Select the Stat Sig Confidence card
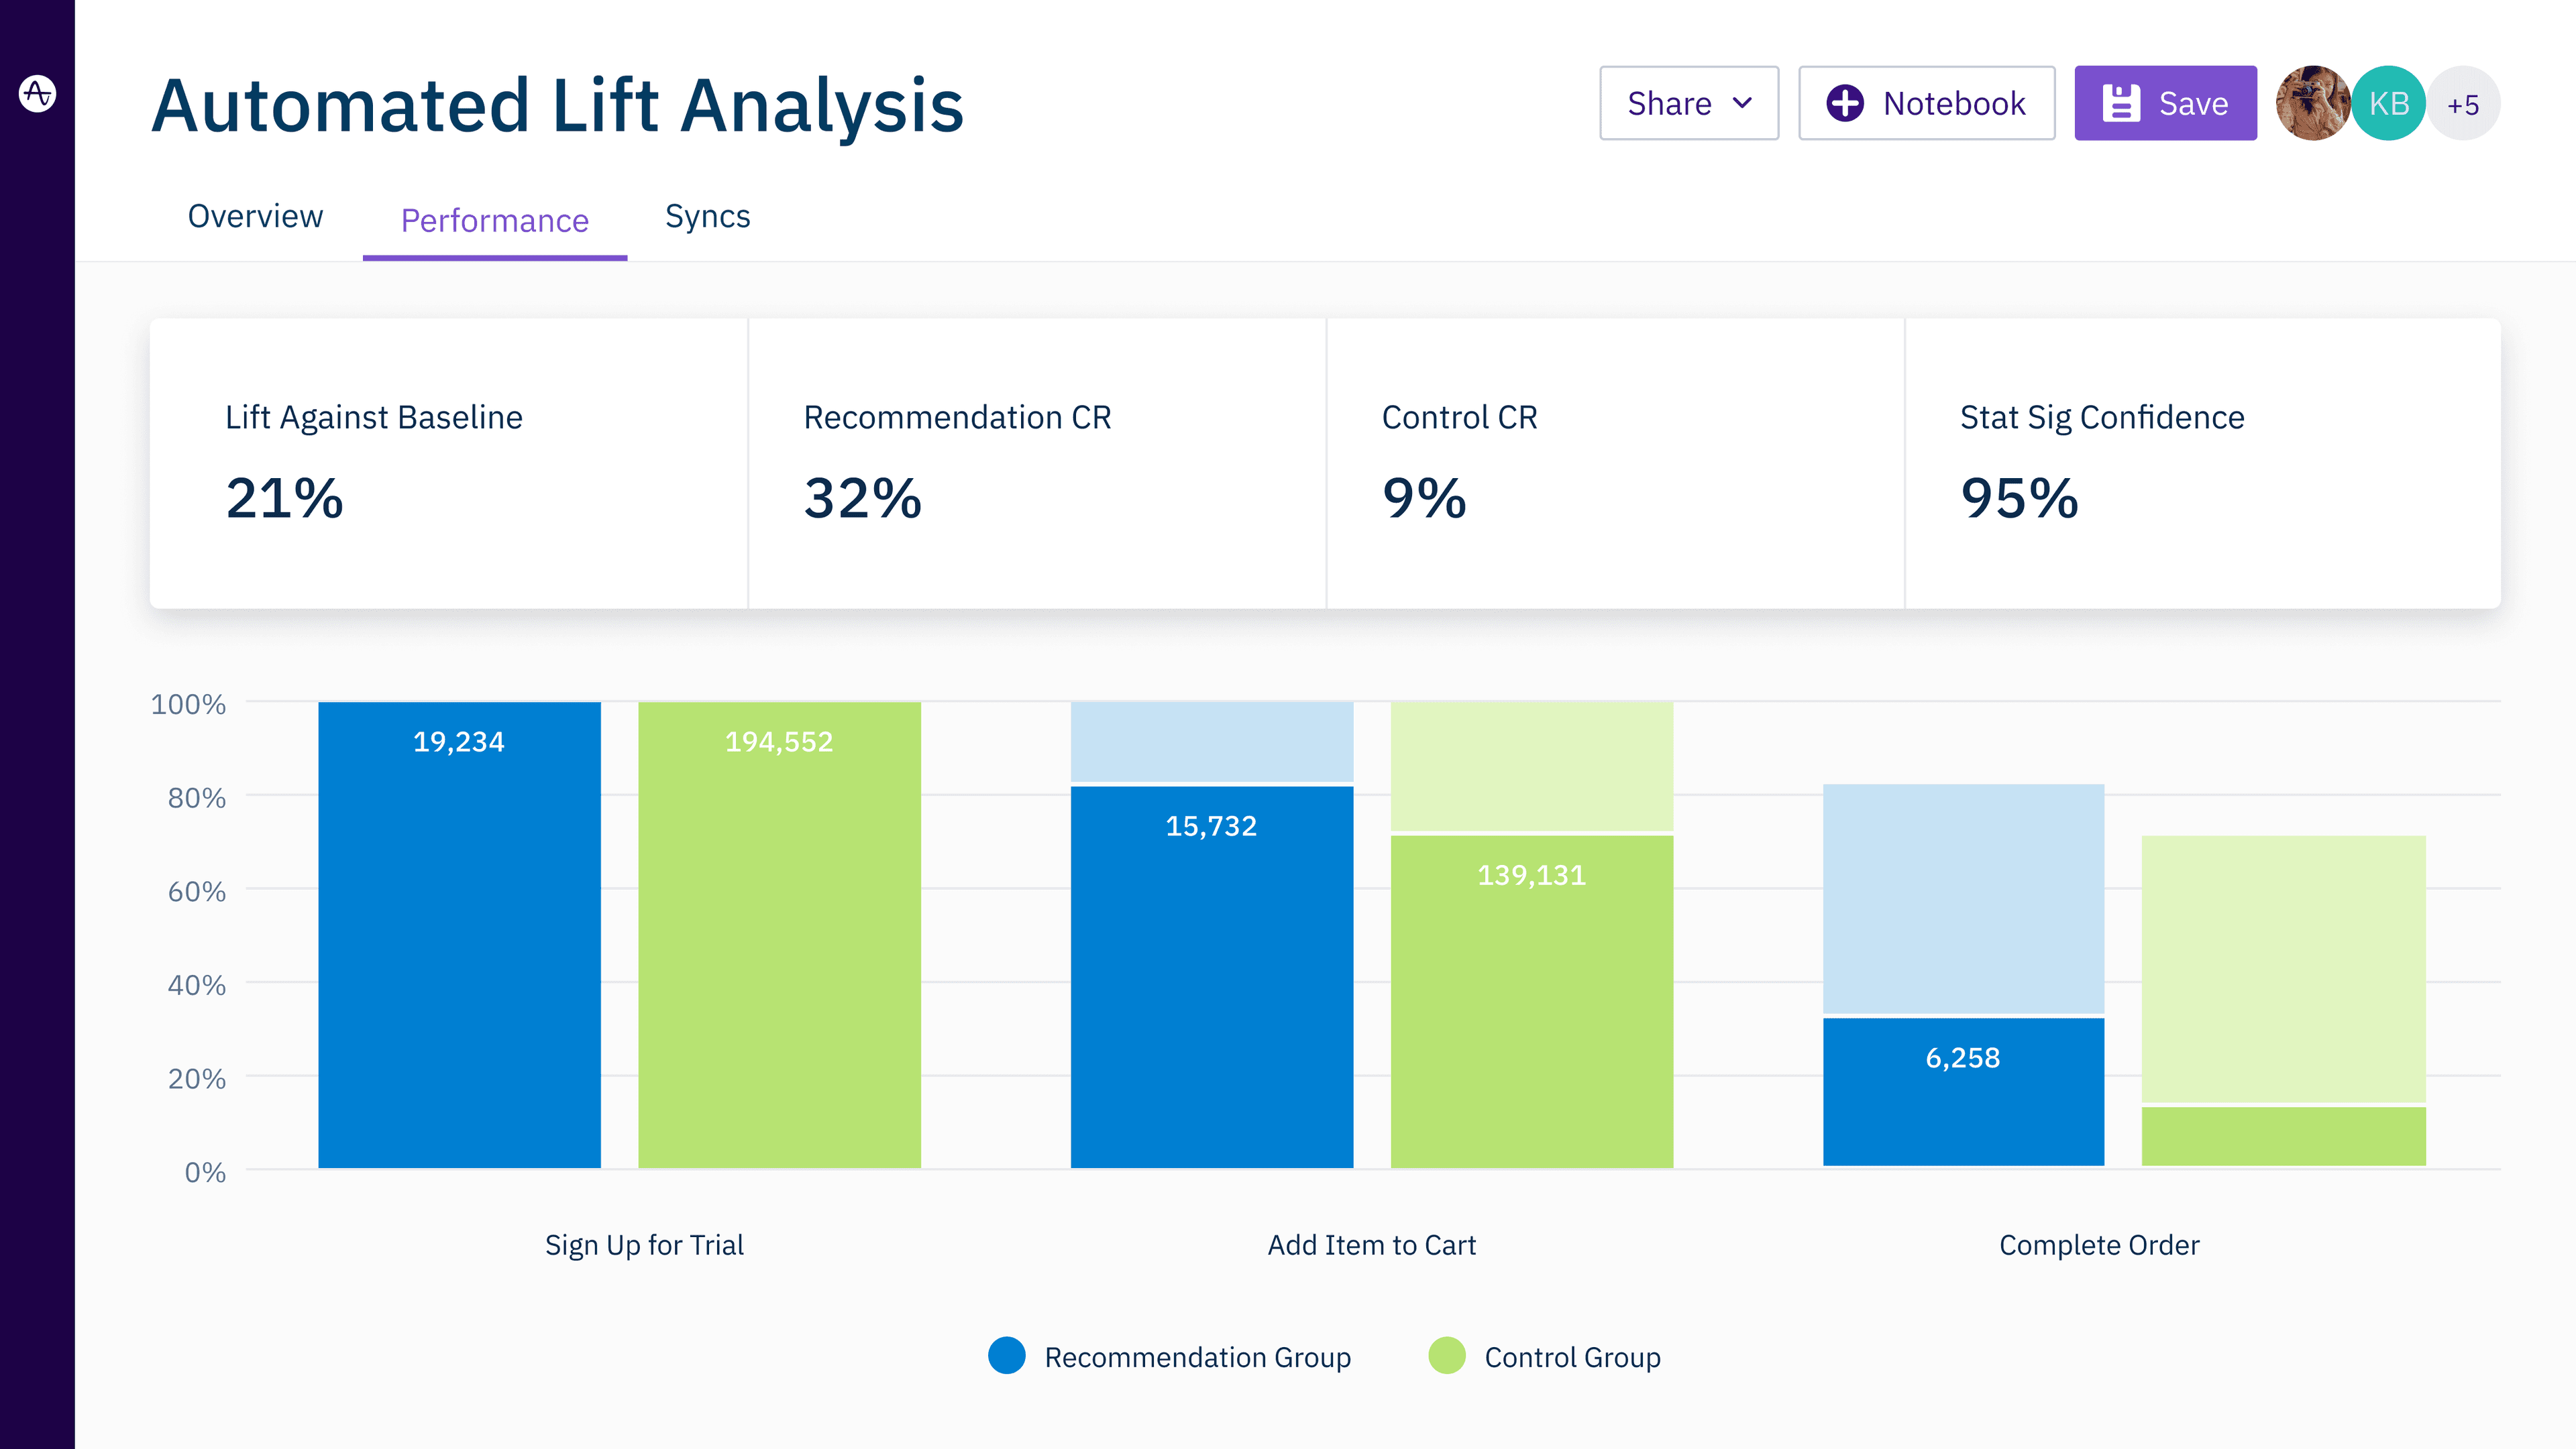The image size is (2576, 1449). (2202, 463)
